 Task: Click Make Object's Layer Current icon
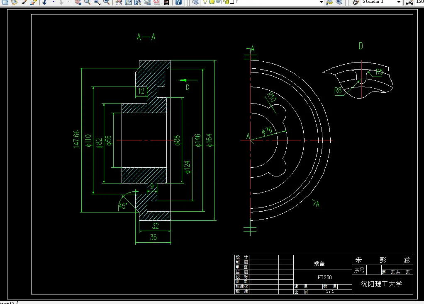pyautogui.click(x=329, y=2)
